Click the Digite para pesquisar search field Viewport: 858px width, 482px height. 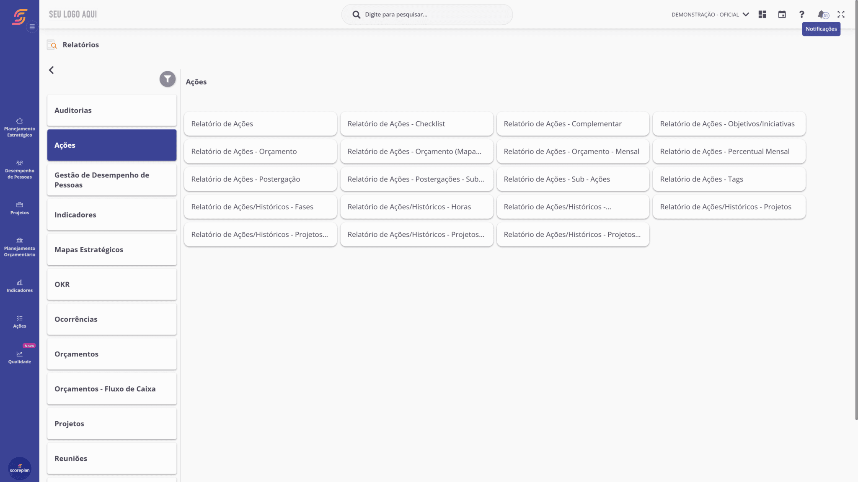(426, 14)
